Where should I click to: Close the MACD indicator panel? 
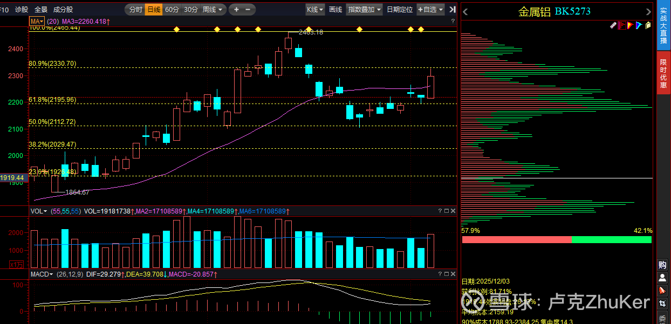pyautogui.click(x=453, y=274)
